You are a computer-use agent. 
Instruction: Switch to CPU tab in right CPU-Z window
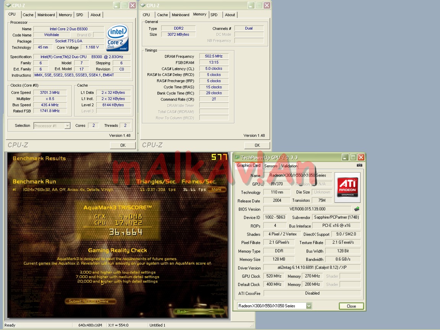point(146,15)
